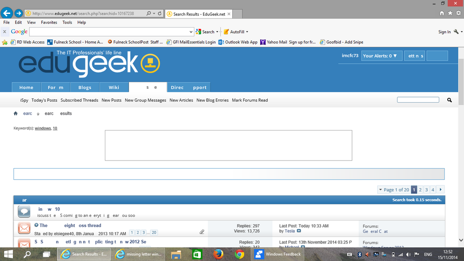Go forward using the browser forward arrow
The image size is (464, 261).
point(19,13)
